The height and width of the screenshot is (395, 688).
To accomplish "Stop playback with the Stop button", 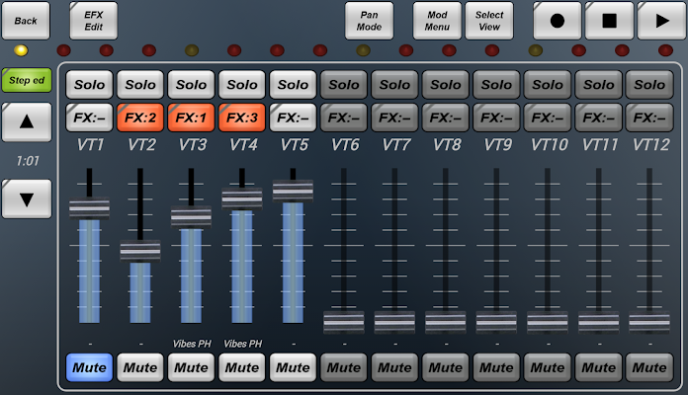I will pyautogui.click(x=610, y=21).
